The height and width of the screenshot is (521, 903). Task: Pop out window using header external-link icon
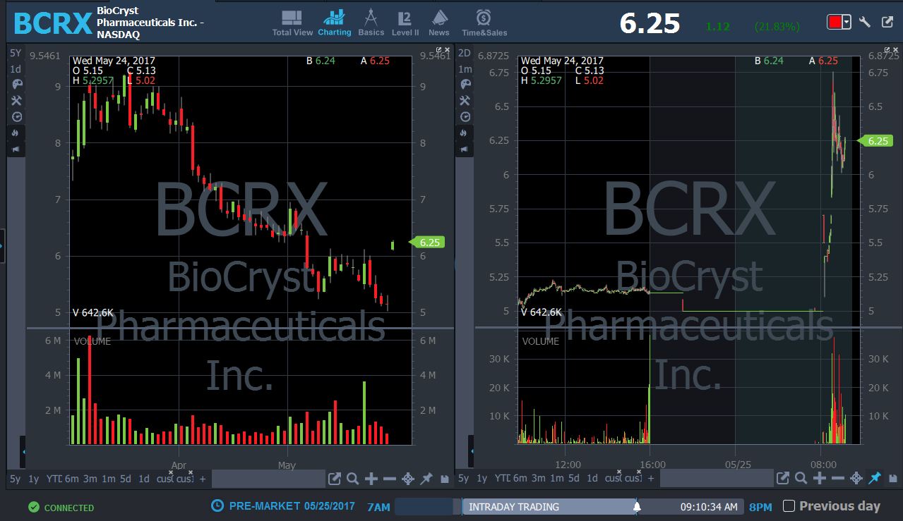pyautogui.click(x=887, y=22)
